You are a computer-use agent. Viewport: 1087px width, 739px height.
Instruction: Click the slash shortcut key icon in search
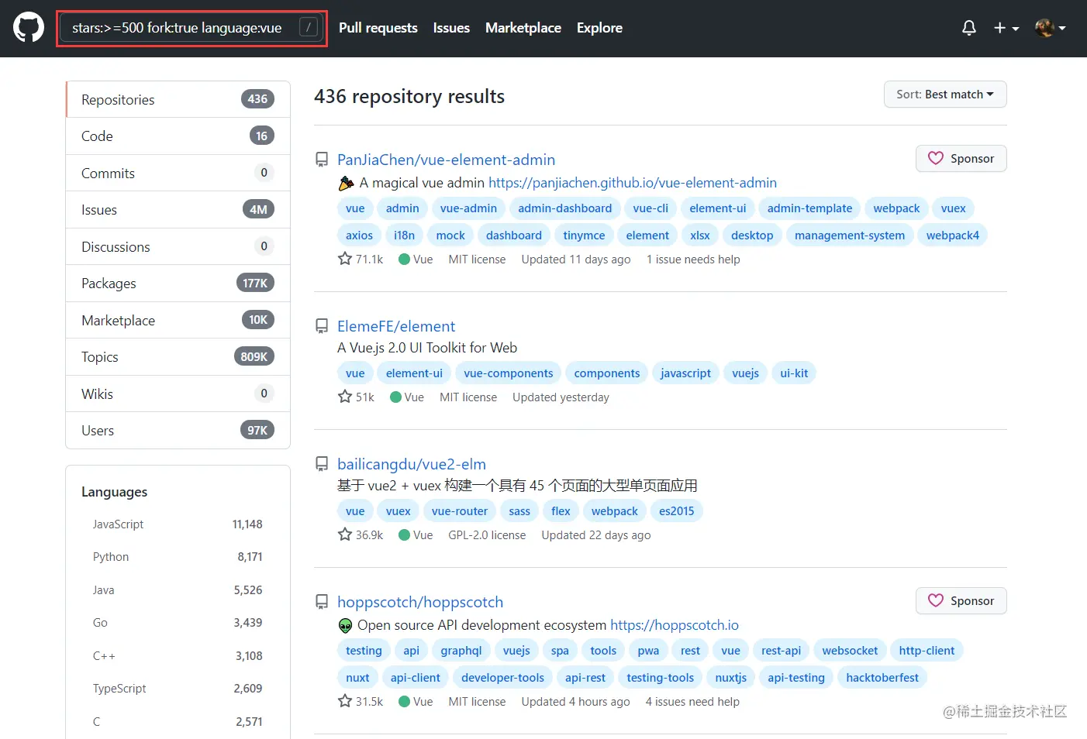[309, 28]
